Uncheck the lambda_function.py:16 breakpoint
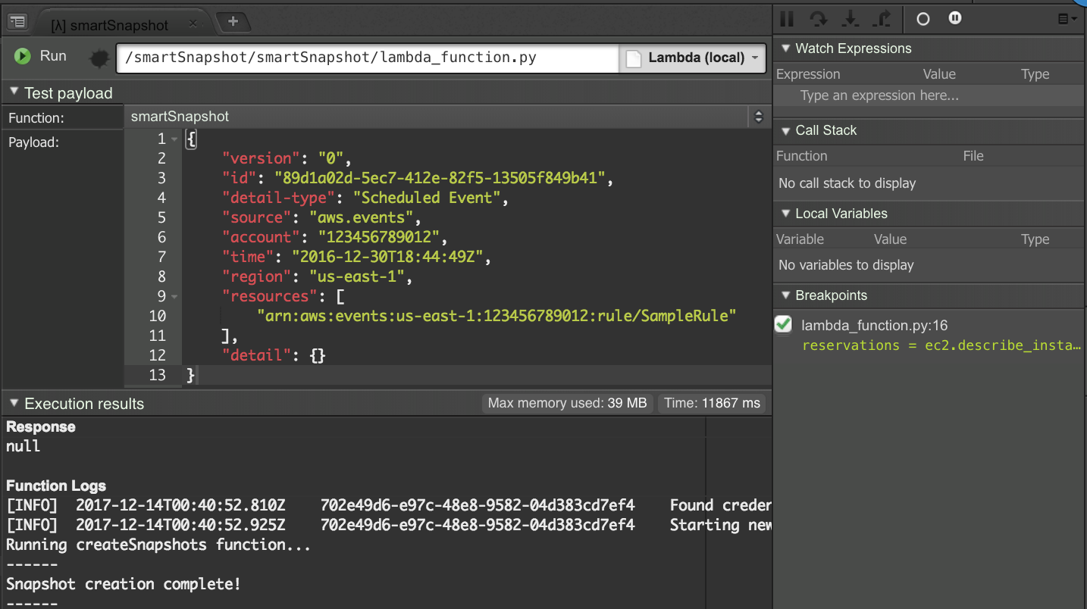This screenshot has height=609, width=1087. (784, 325)
